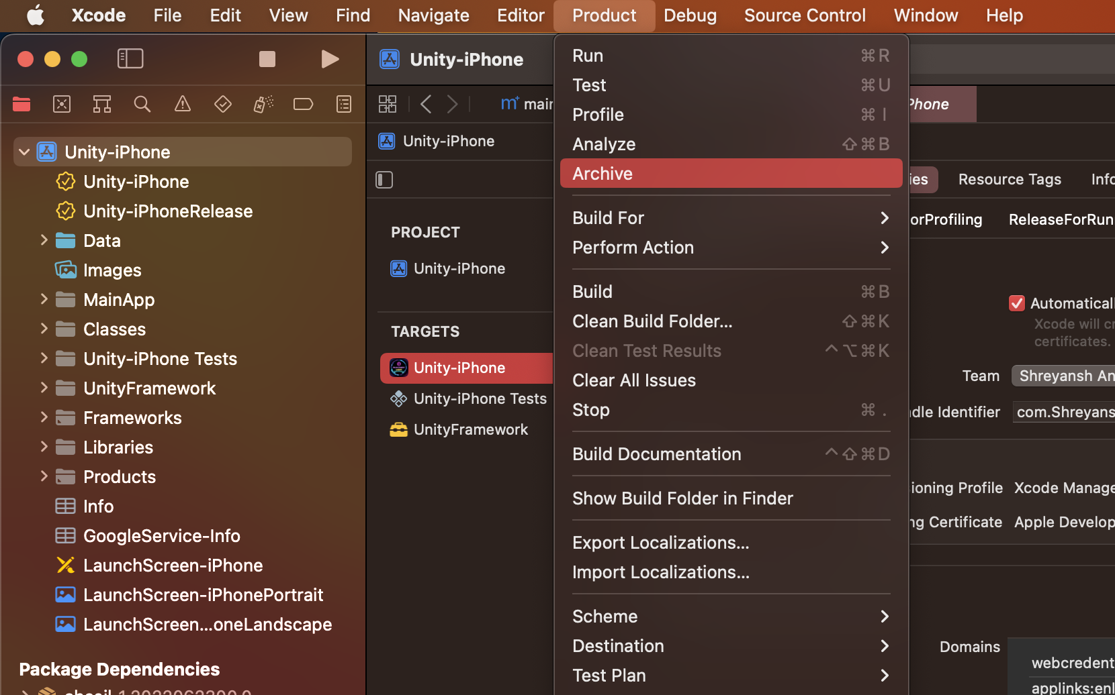Select Clean Build Folder menu item

point(652,321)
